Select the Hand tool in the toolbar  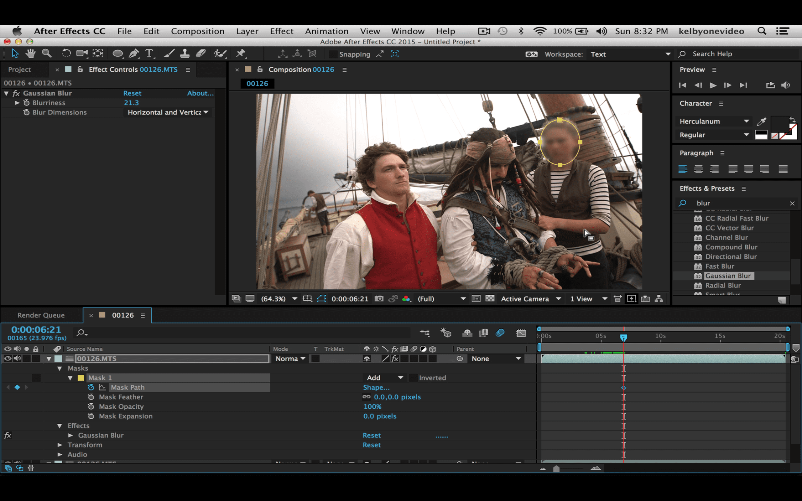point(30,53)
